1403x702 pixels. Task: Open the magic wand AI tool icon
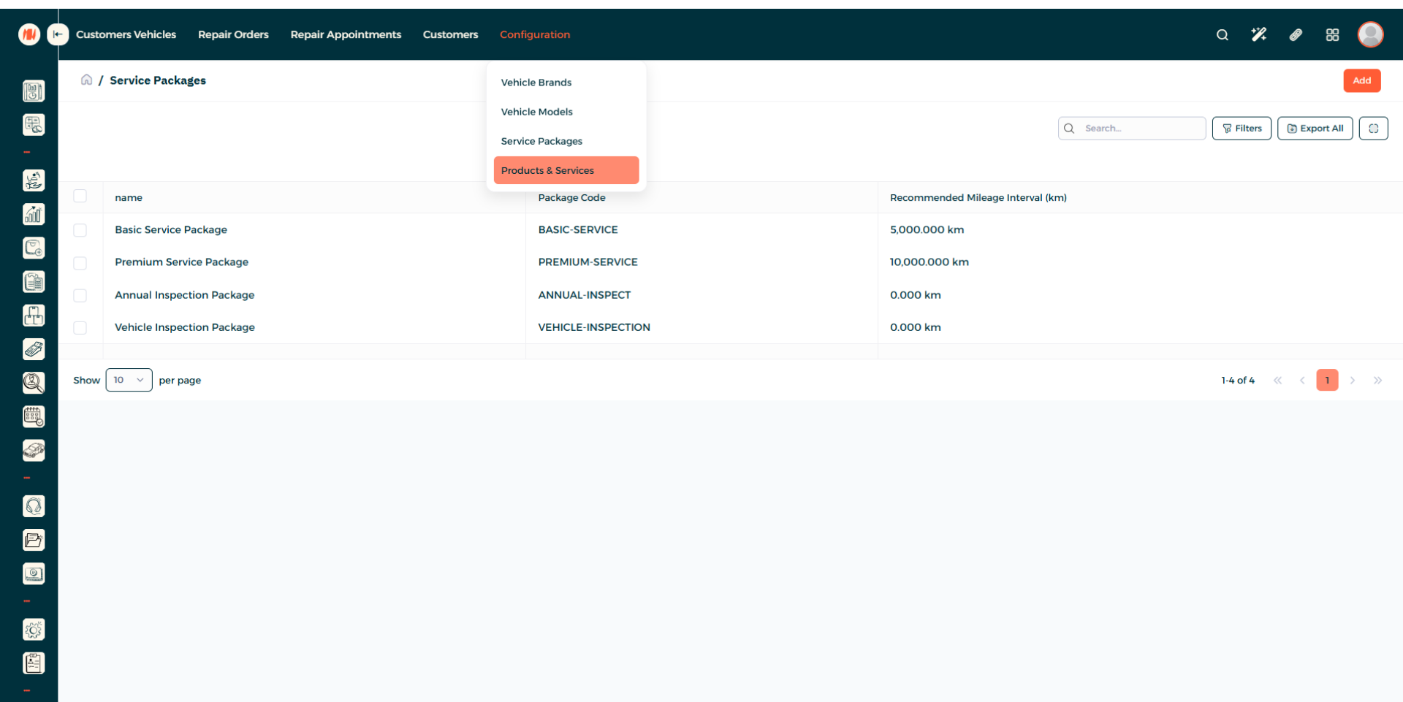click(1258, 35)
